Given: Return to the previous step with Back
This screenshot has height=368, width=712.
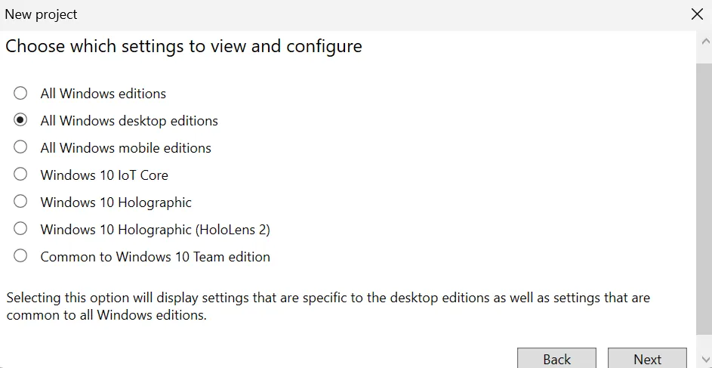Looking at the screenshot, I should [x=556, y=358].
